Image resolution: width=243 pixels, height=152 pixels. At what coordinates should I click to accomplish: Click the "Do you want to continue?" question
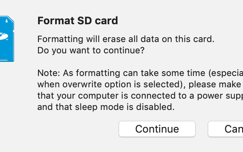91,51
